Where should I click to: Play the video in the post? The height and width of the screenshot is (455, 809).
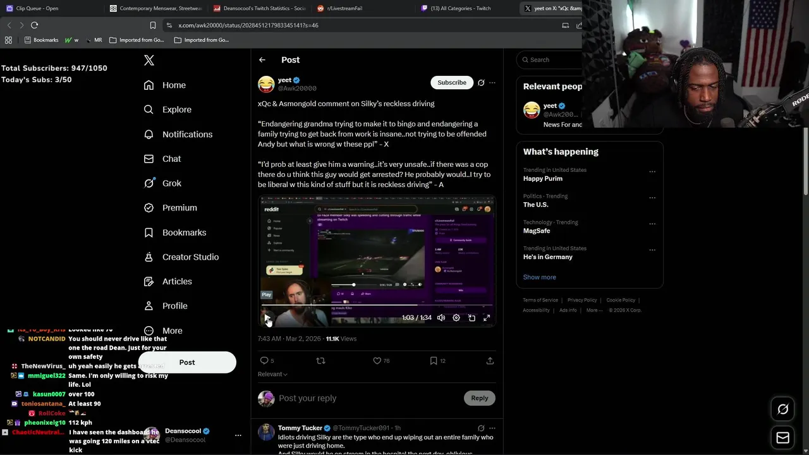click(267, 318)
